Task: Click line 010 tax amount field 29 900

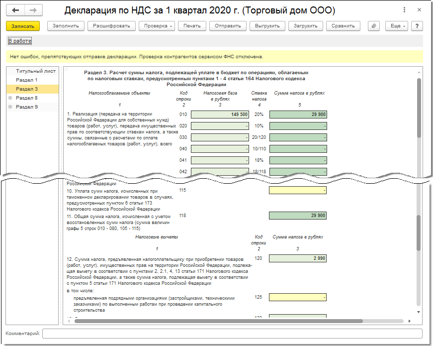Action: 298,115
